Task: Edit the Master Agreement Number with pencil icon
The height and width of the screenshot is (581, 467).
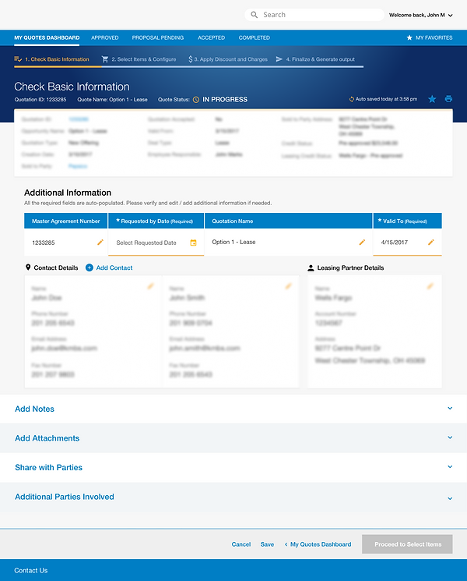Action: coord(100,243)
